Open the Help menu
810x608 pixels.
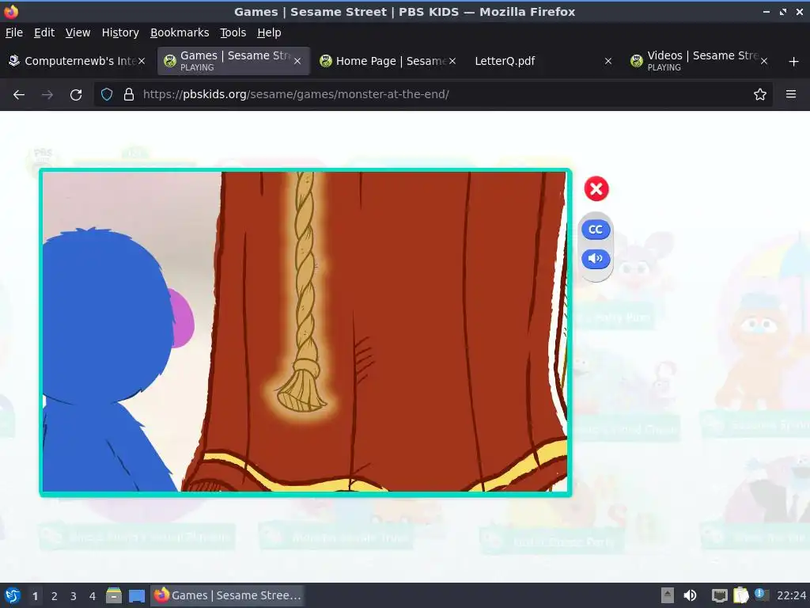[269, 32]
